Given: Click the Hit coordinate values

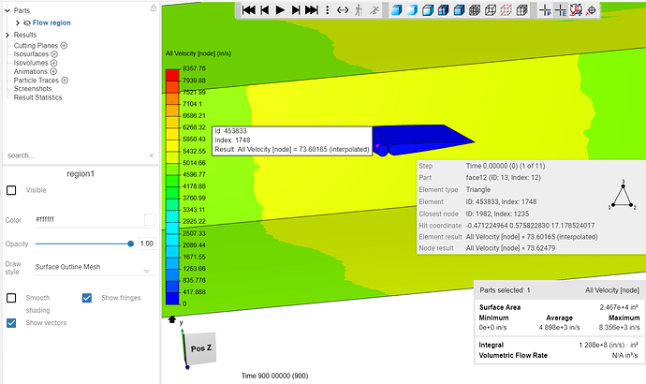Looking at the screenshot, I should point(530,226).
